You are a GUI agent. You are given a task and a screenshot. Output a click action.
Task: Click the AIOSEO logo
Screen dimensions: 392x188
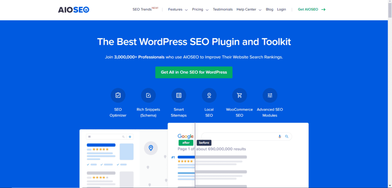74,10
